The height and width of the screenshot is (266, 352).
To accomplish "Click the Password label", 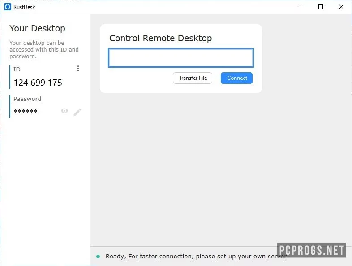I will [27, 99].
